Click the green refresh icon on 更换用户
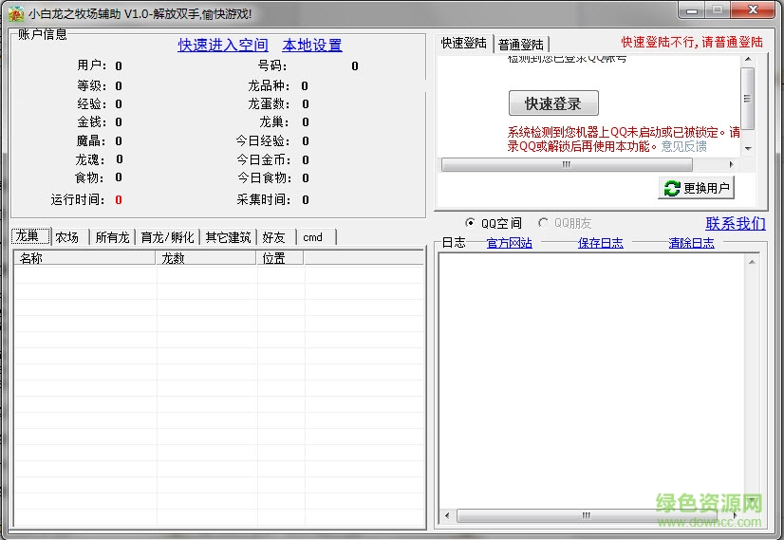Image resolution: width=784 pixels, height=540 pixels. pos(672,188)
